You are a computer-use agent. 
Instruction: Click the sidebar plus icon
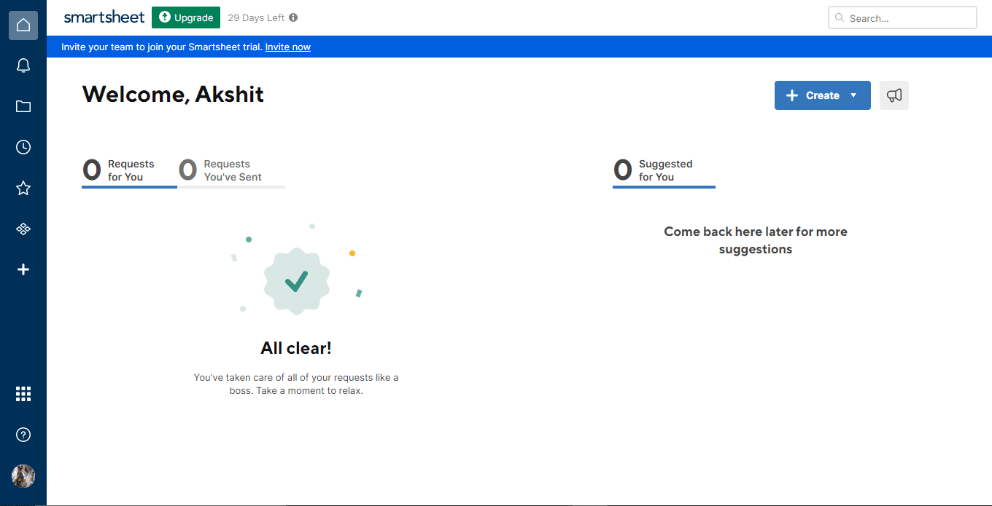tap(23, 270)
